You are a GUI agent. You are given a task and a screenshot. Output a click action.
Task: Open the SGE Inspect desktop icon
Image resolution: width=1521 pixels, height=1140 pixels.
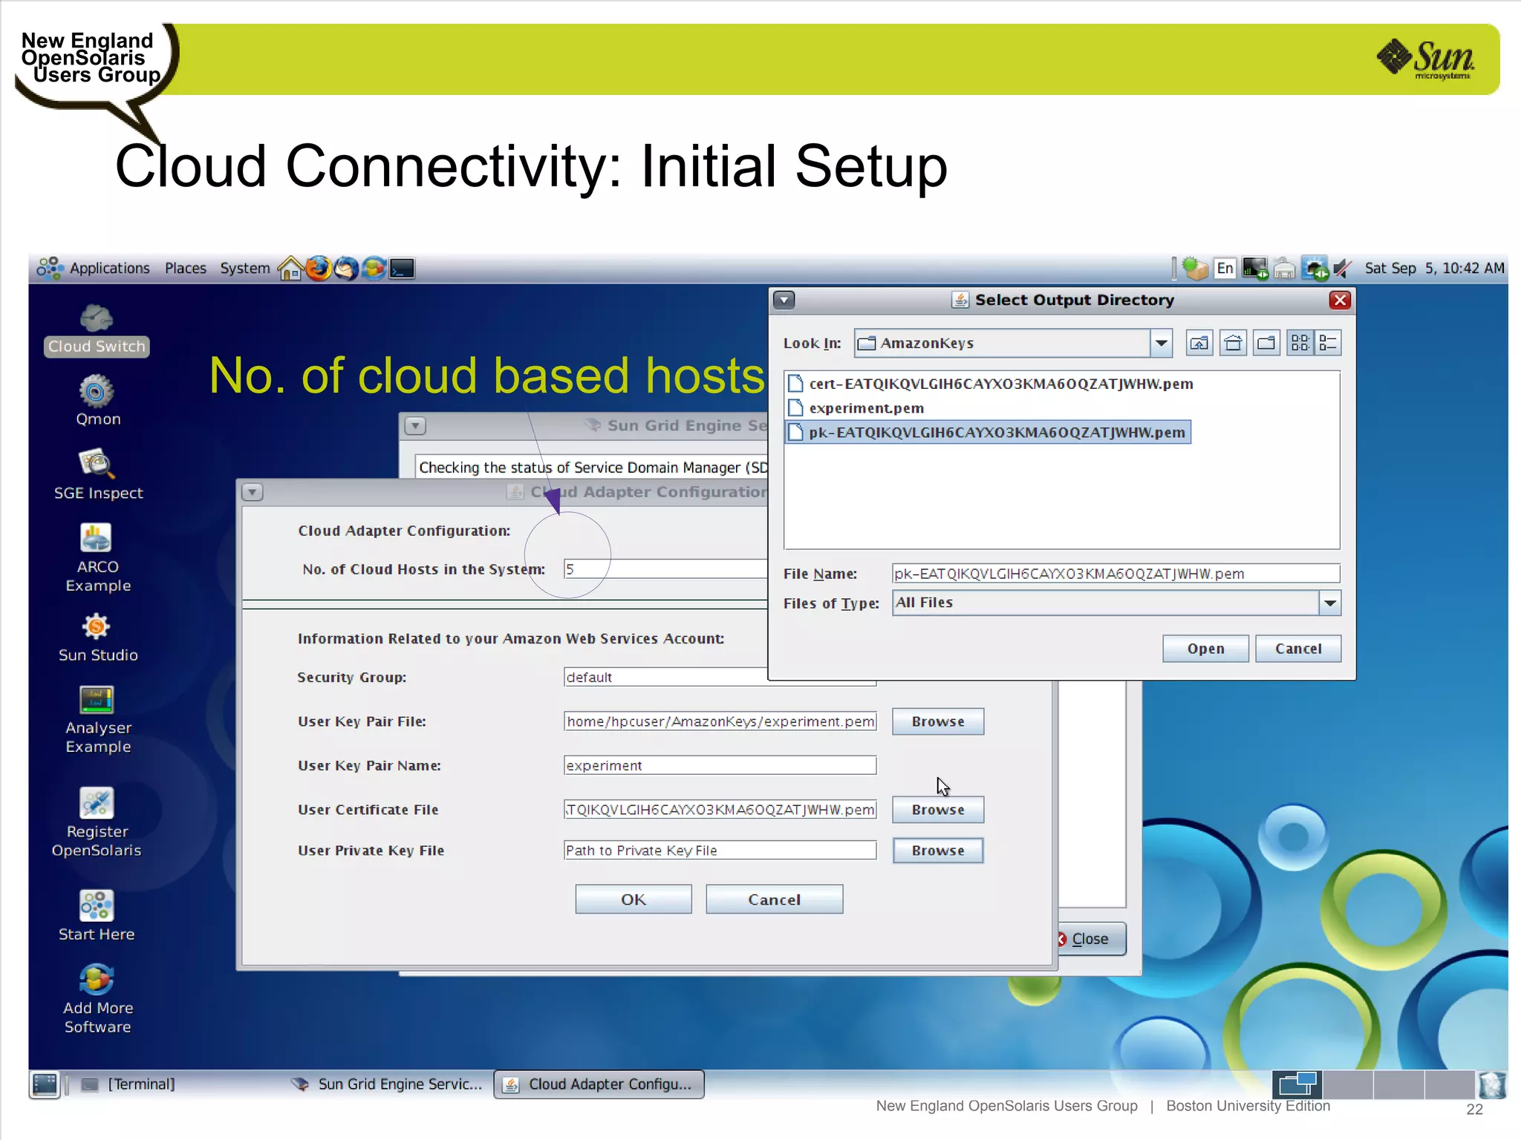point(98,474)
